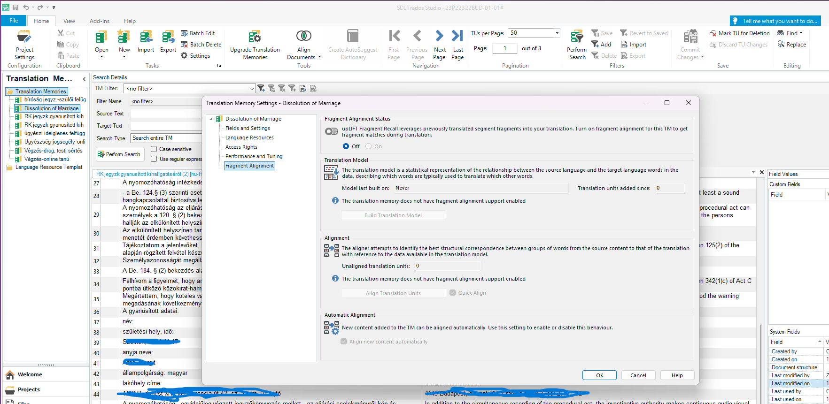The width and height of the screenshot is (829, 404).
Task: Collapse the Dissolution of Marriage tree node
Action: coord(211,119)
